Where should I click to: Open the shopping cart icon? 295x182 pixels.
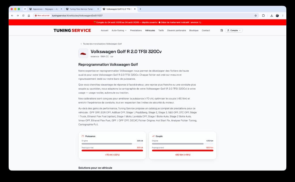[x=222, y=30]
